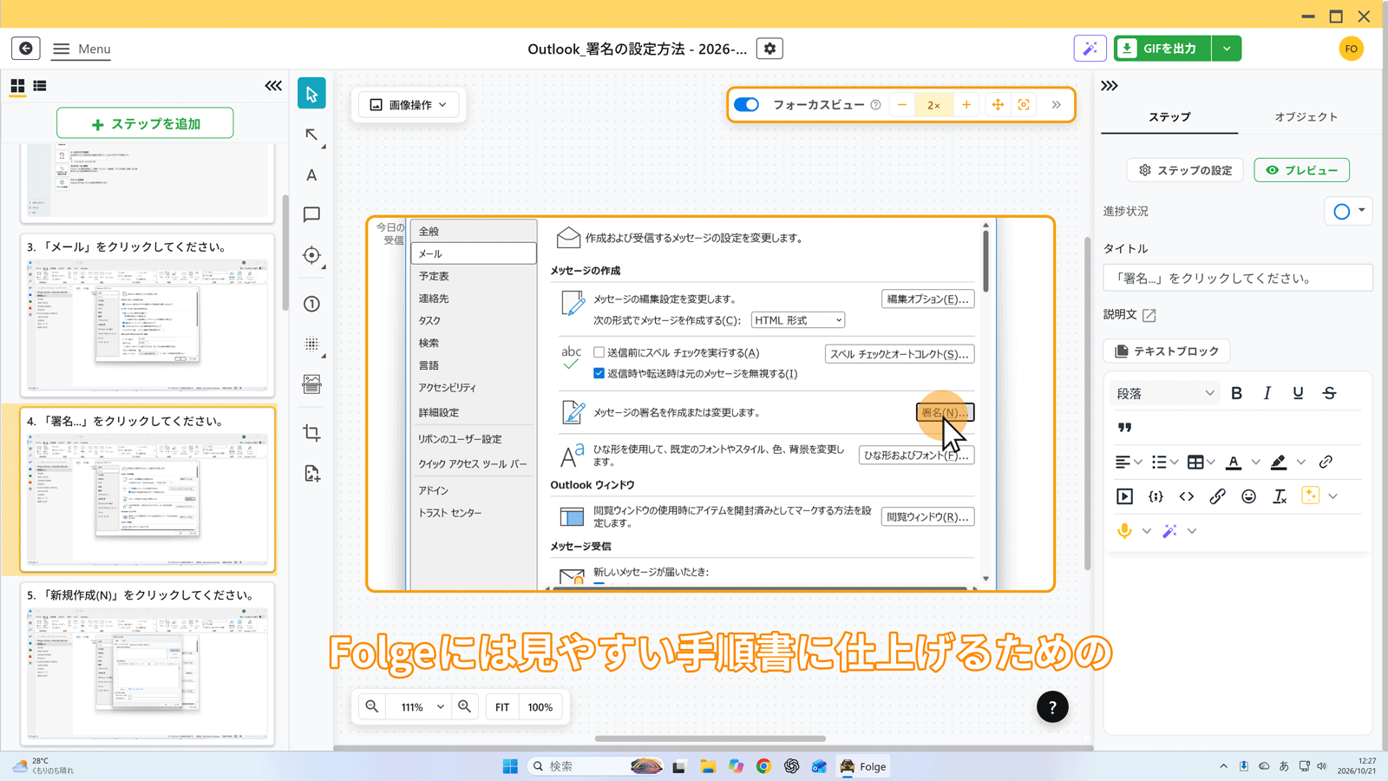Image resolution: width=1388 pixels, height=781 pixels.
Task: Open ステップの設定
Action: pyautogui.click(x=1185, y=170)
